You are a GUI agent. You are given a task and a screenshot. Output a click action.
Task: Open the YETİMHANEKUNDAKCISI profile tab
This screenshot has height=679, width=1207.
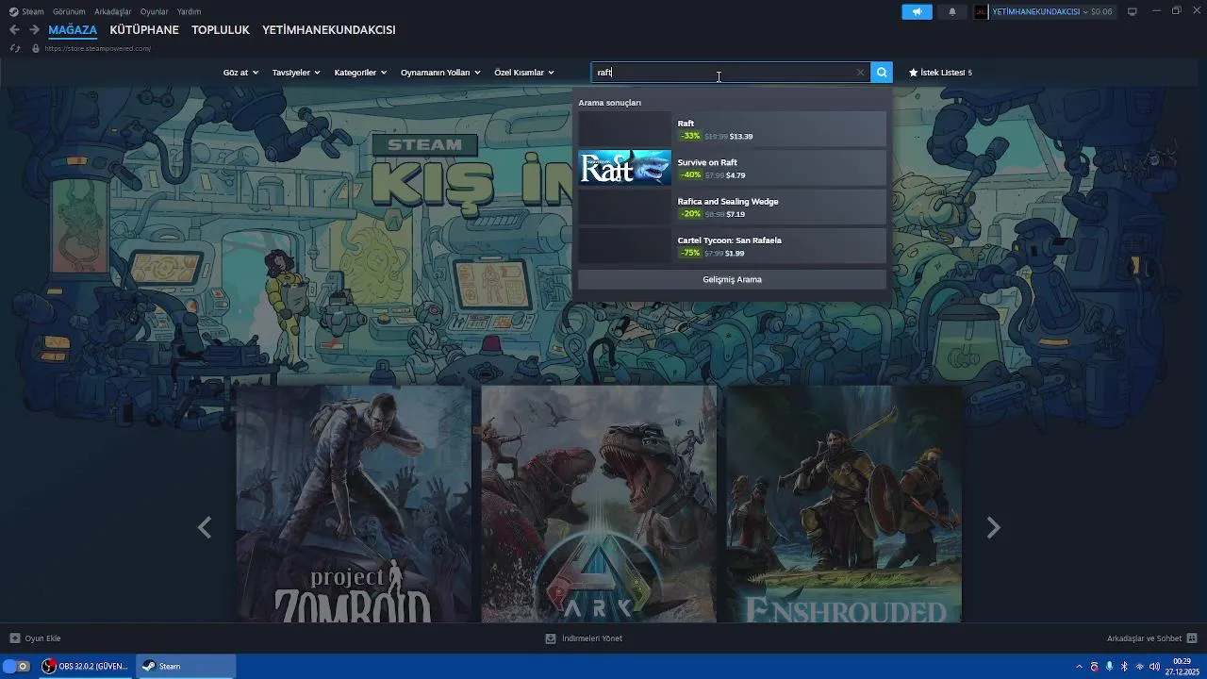click(329, 30)
